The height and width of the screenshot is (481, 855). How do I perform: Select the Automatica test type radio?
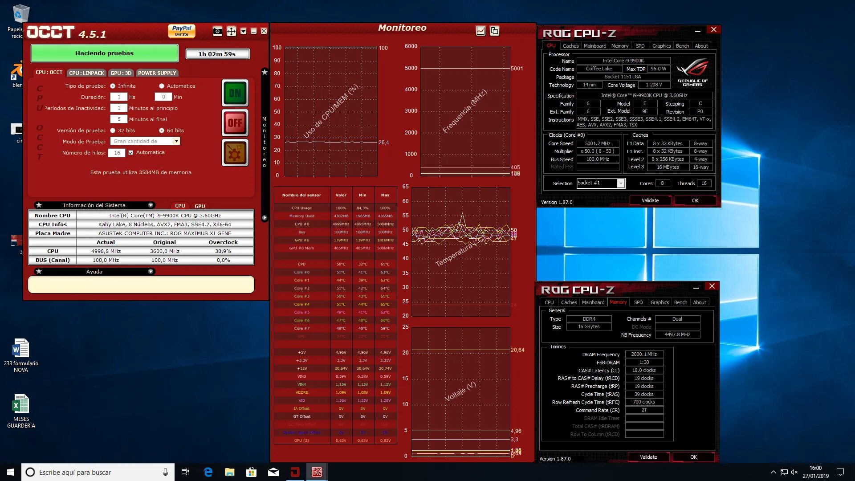coord(162,86)
